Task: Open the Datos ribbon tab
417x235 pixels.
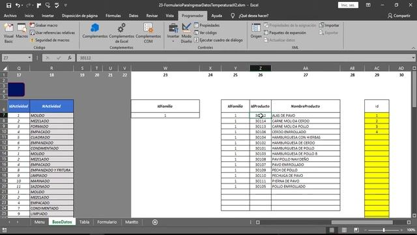Action: click(133, 16)
